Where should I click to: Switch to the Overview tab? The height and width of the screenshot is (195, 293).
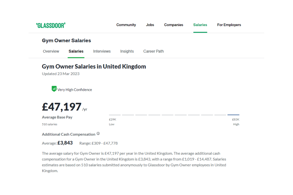(x=51, y=51)
